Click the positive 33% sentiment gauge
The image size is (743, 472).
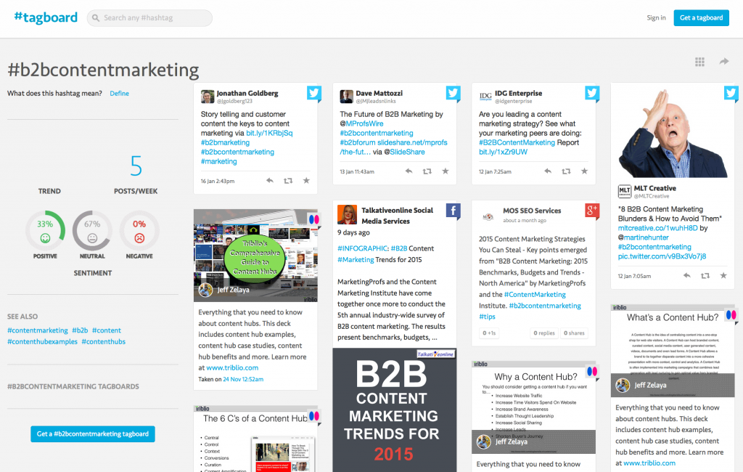click(x=45, y=231)
